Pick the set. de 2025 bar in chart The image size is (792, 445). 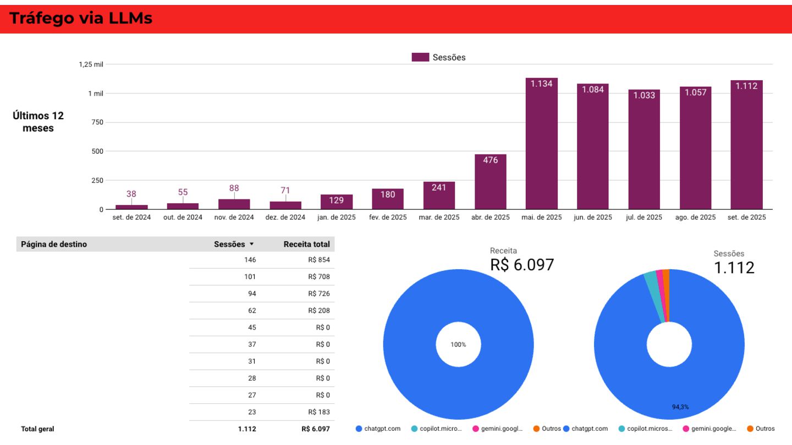tap(747, 144)
